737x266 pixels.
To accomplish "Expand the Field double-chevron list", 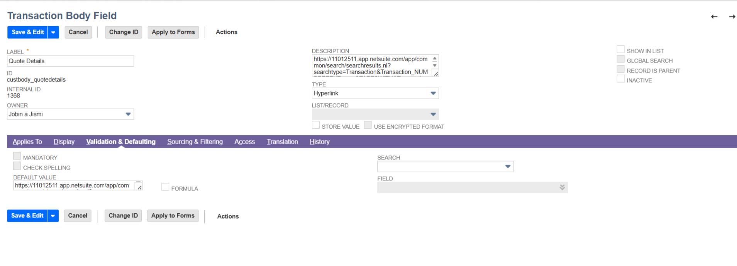I will point(562,187).
